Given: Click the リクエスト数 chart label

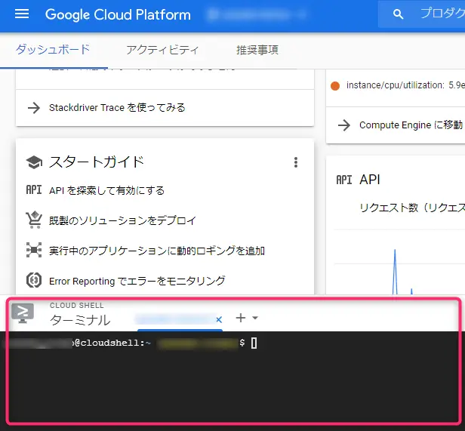Looking at the screenshot, I should pos(412,208).
